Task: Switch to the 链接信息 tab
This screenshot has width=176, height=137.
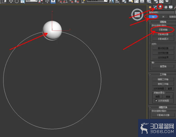Action: (x=172, y=17)
